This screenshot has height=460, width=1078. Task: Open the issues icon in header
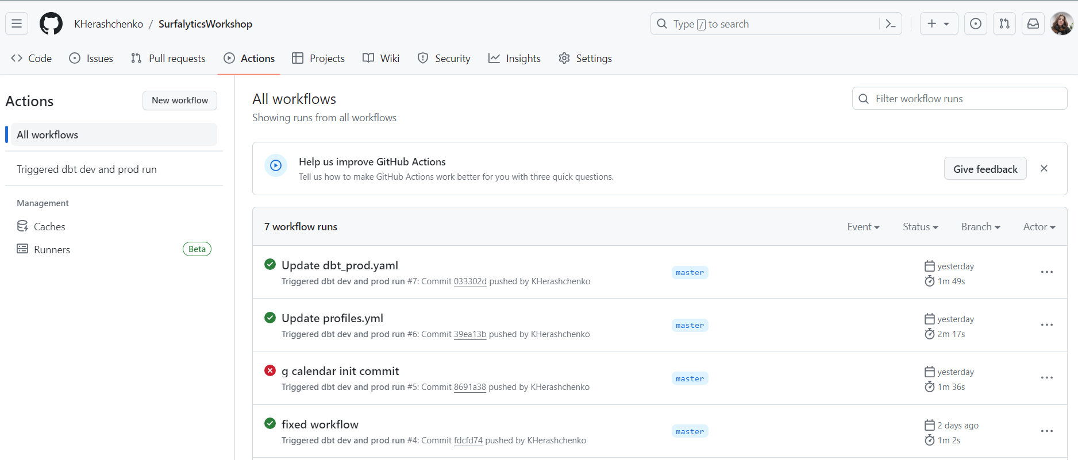[975, 24]
